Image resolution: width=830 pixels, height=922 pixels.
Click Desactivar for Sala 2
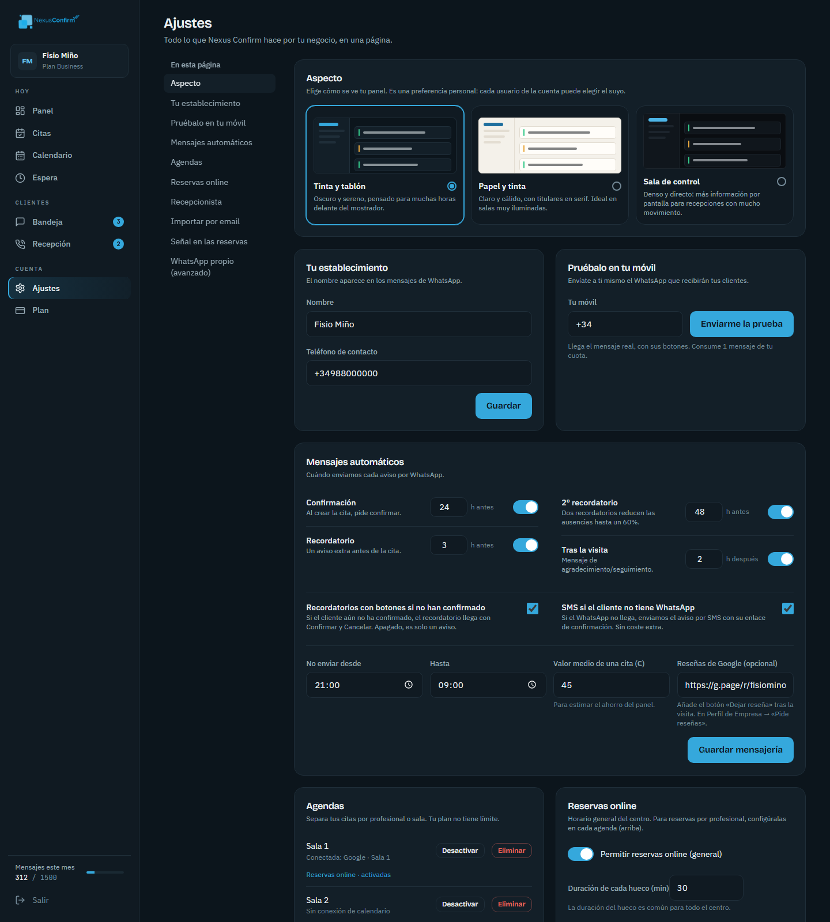[x=460, y=904]
